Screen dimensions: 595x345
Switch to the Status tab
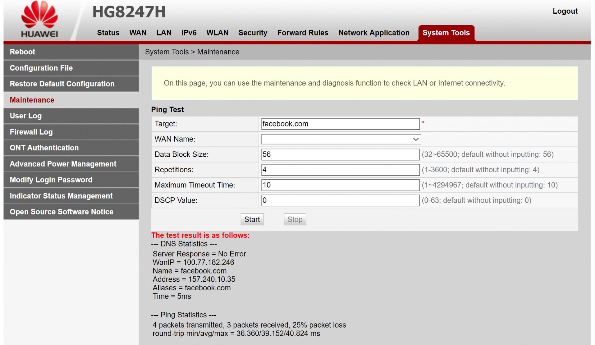point(108,33)
